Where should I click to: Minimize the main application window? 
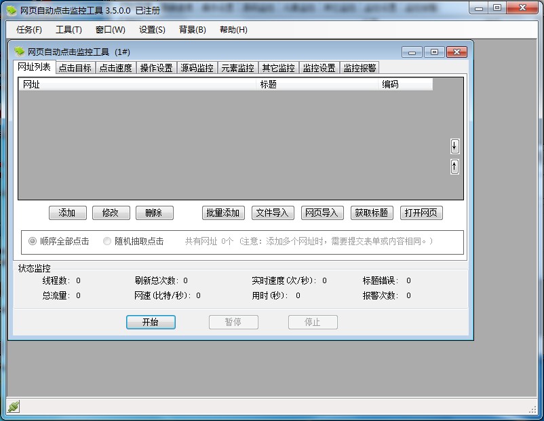(x=479, y=8)
